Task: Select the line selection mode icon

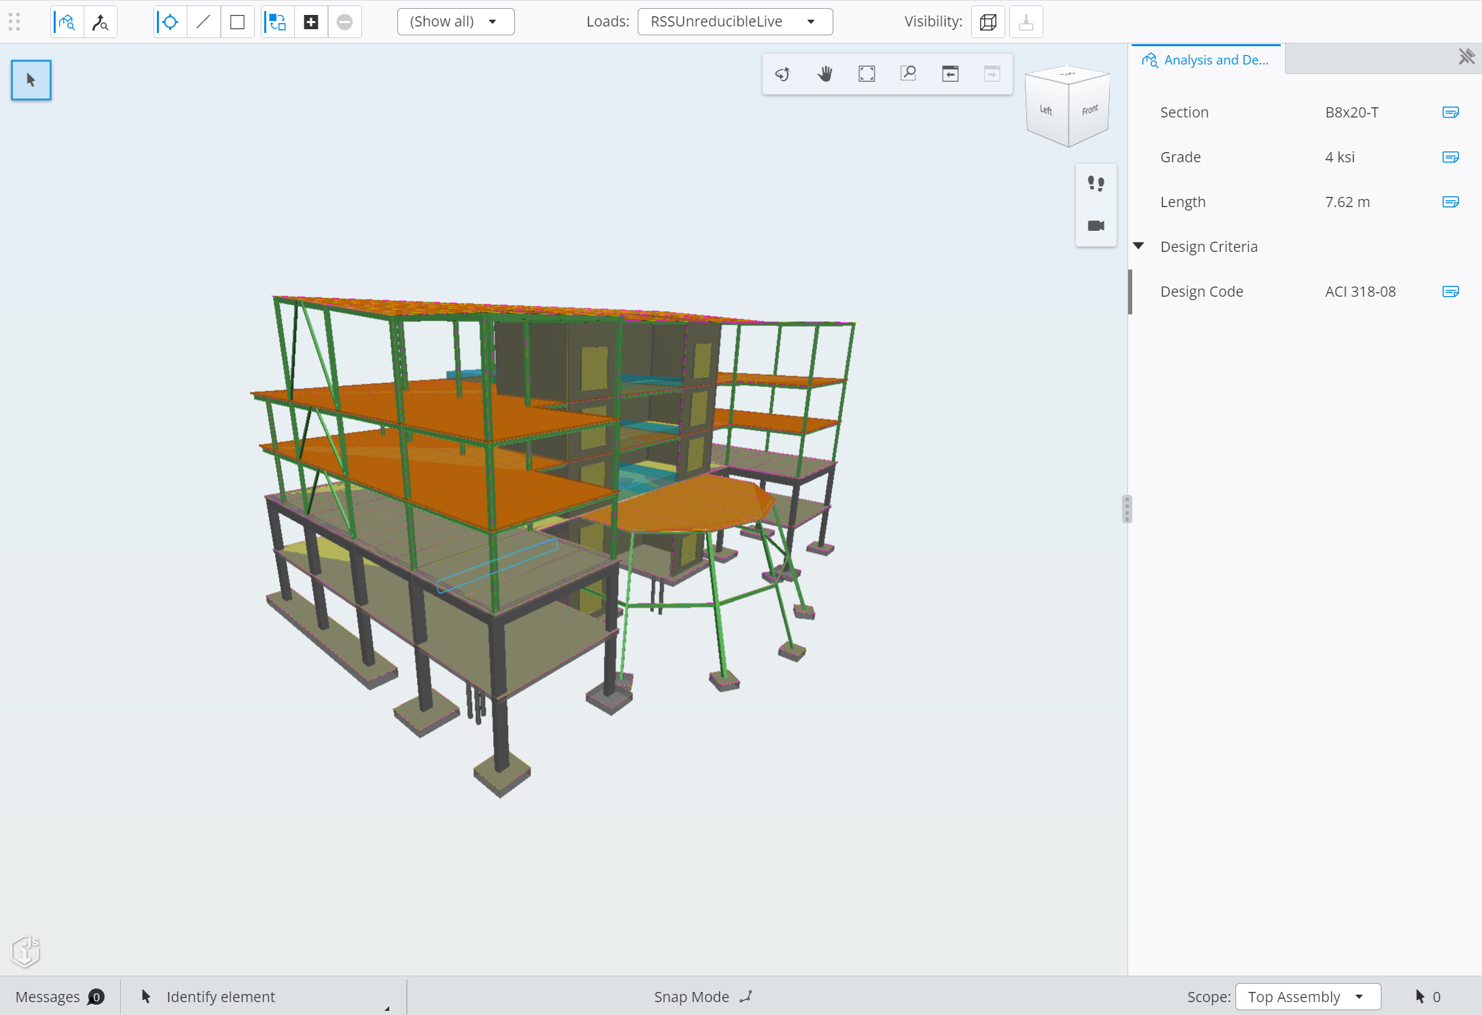Action: tap(203, 22)
